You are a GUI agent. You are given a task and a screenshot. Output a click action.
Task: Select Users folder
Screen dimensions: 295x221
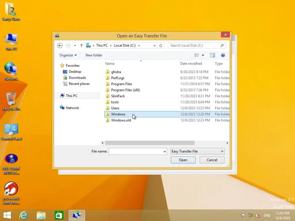115,108
